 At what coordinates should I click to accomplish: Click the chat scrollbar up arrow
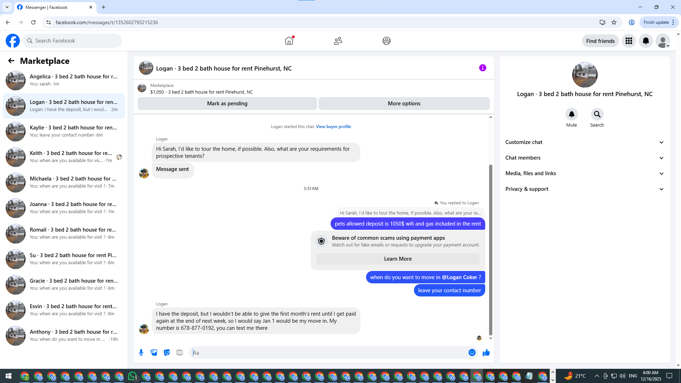491,117
